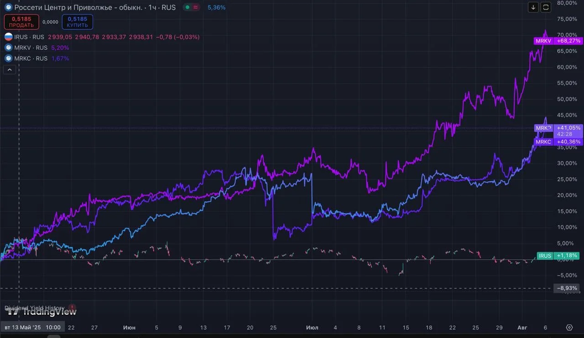584x338 pixels.
Task: Click the 55,00% tick on price scale
Action: coord(567,83)
